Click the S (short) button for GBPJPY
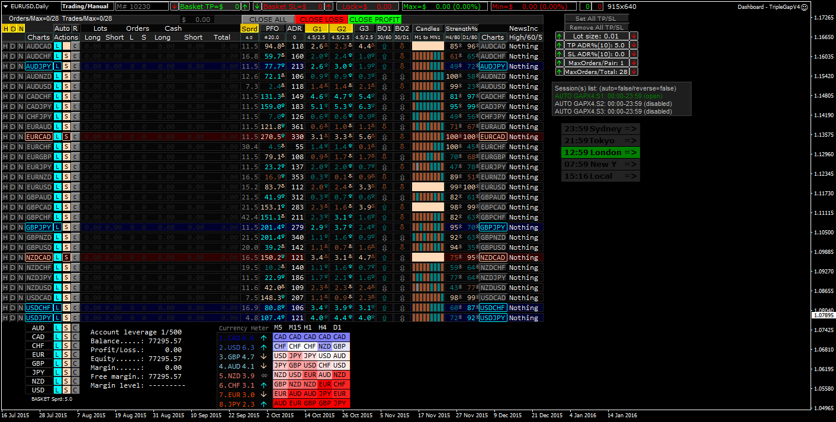The height and width of the screenshot is (422, 836). tap(66, 227)
